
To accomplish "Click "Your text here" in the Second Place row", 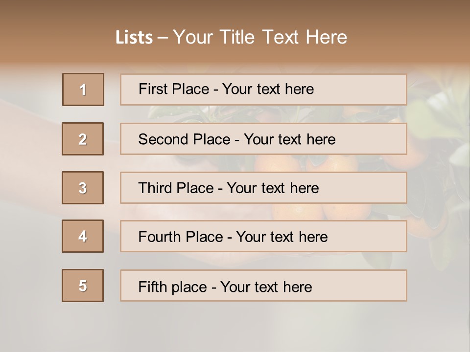I will tap(289, 139).
